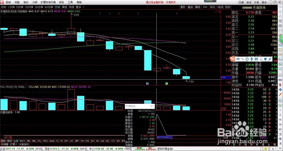Click the back arrow icon in right toolbar
This screenshot has width=283, height=151.
pos(280,7)
